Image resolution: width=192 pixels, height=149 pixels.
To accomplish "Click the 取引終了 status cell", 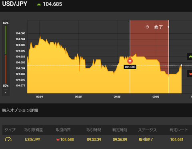I will coord(146,139).
